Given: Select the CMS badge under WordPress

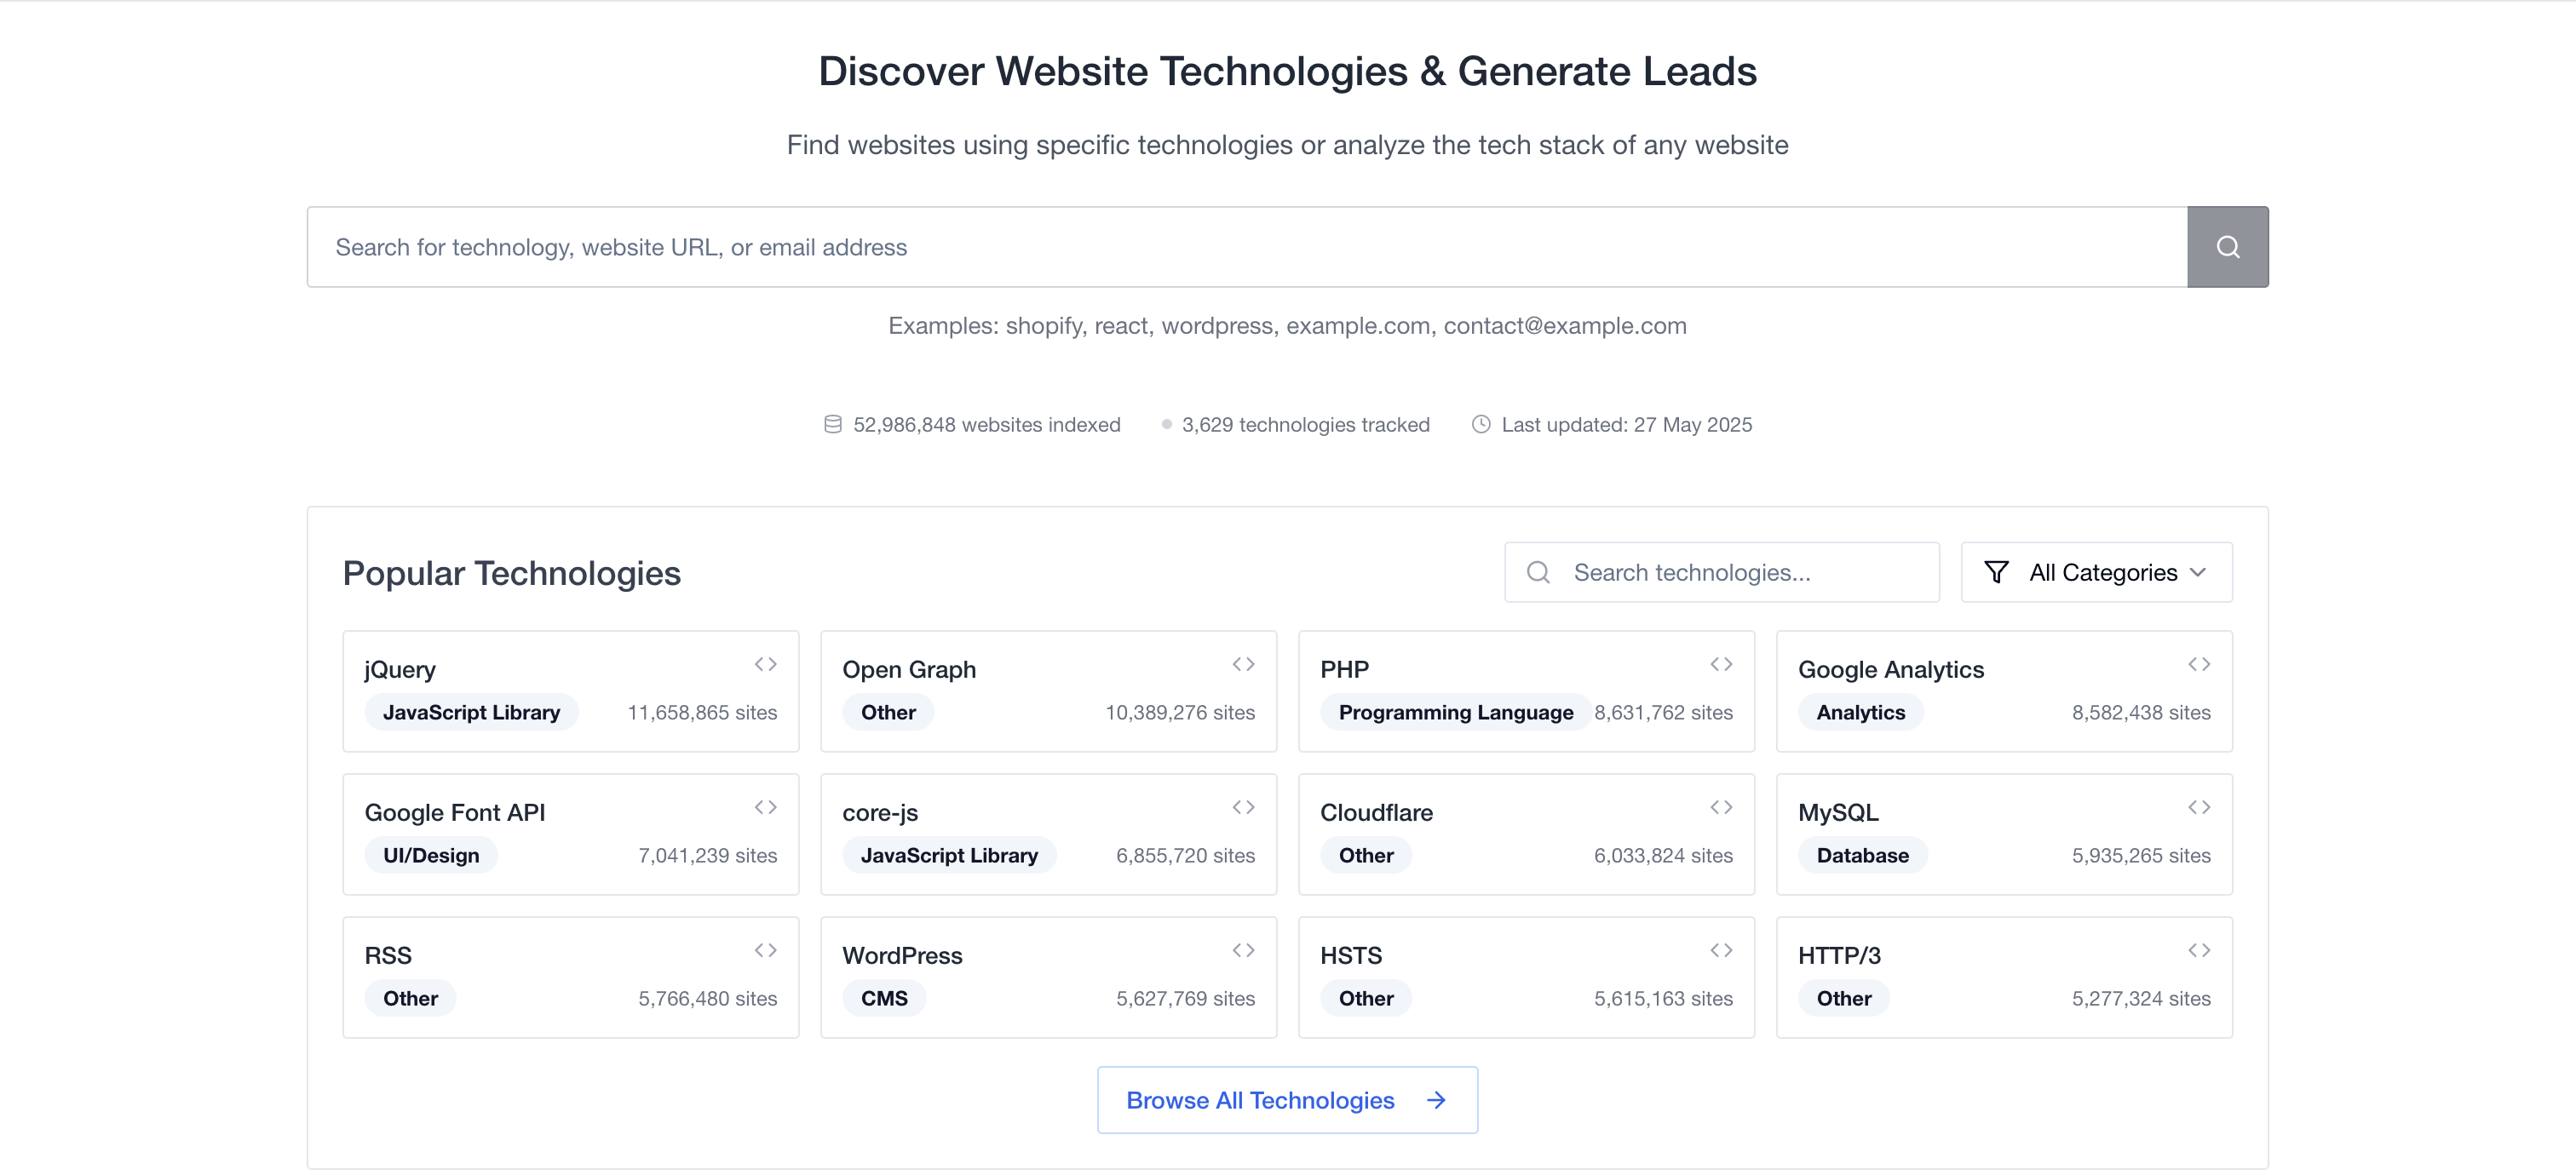Looking at the screenshot, I should point(883,997).
